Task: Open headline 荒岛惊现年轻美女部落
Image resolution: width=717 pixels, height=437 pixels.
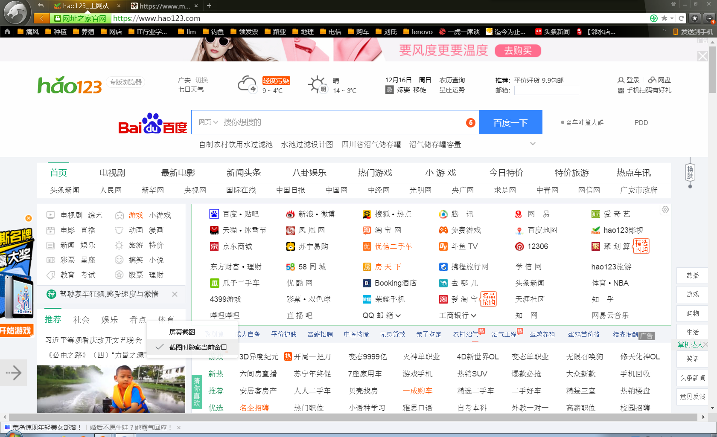Action: [x=47, y=427]
